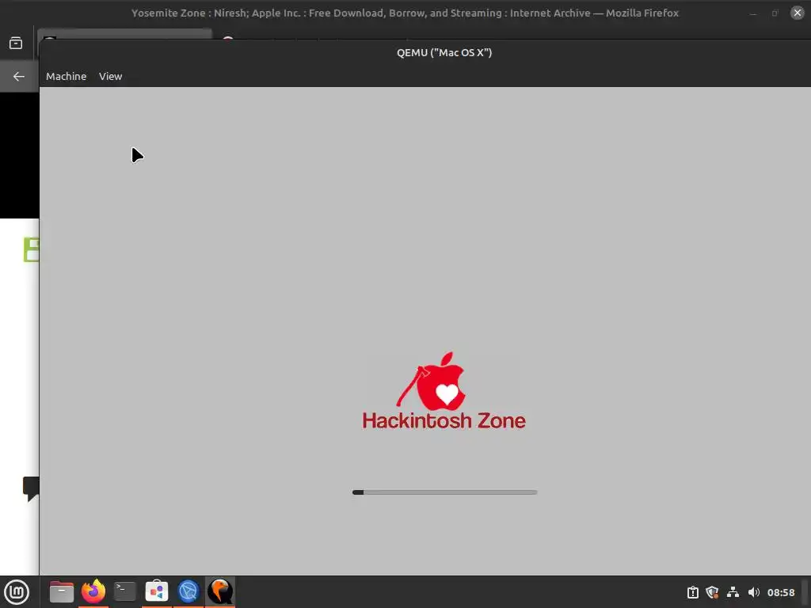
Task: Click the macOS boot progress bar
Action: 444,492
